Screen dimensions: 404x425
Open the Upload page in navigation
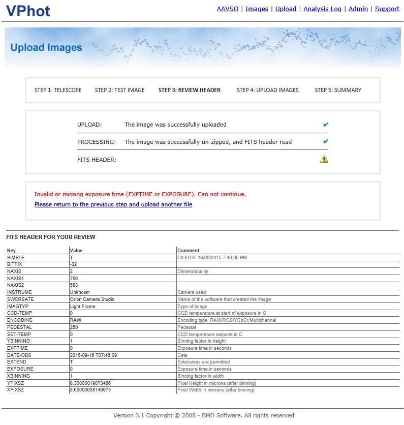click(286, 9)
